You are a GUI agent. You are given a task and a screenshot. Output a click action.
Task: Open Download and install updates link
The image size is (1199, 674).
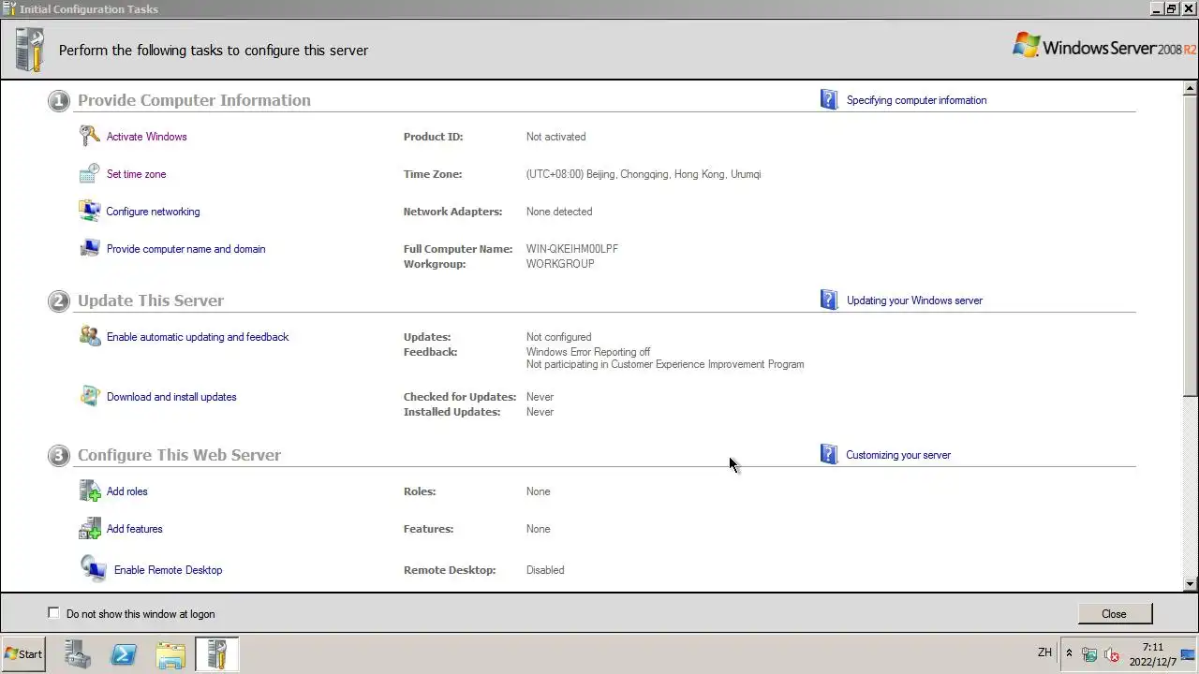(171, 397)
